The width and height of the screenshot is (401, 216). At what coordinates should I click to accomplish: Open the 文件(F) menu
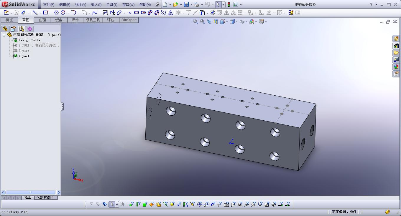point(49,5)
